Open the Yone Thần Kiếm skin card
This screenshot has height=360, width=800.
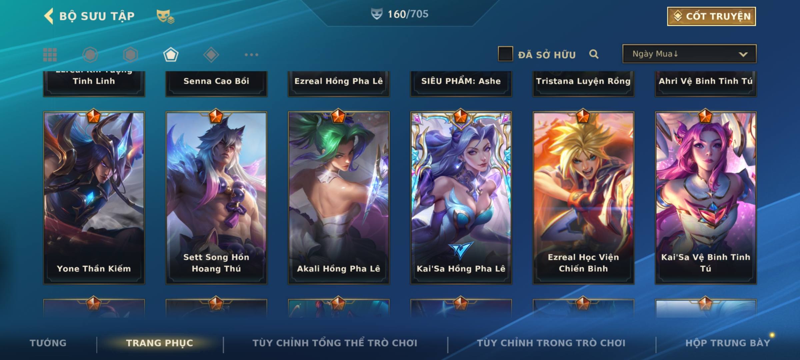click(94, 198)
